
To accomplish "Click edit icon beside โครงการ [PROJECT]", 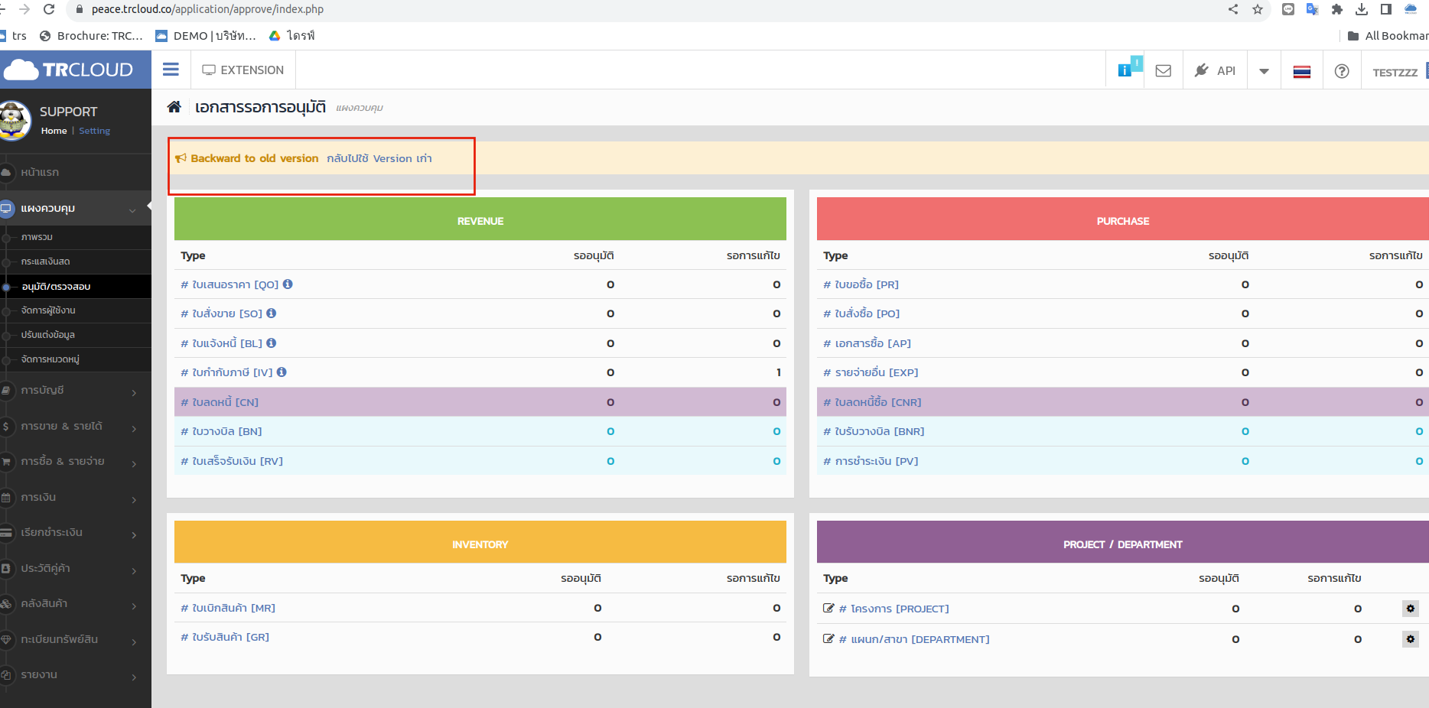I will [828, 608].
